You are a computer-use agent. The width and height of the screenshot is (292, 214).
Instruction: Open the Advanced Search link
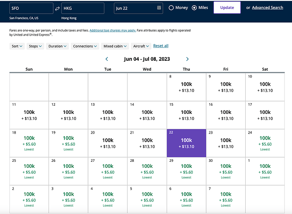pyautogui.click(x=267, y=8)
